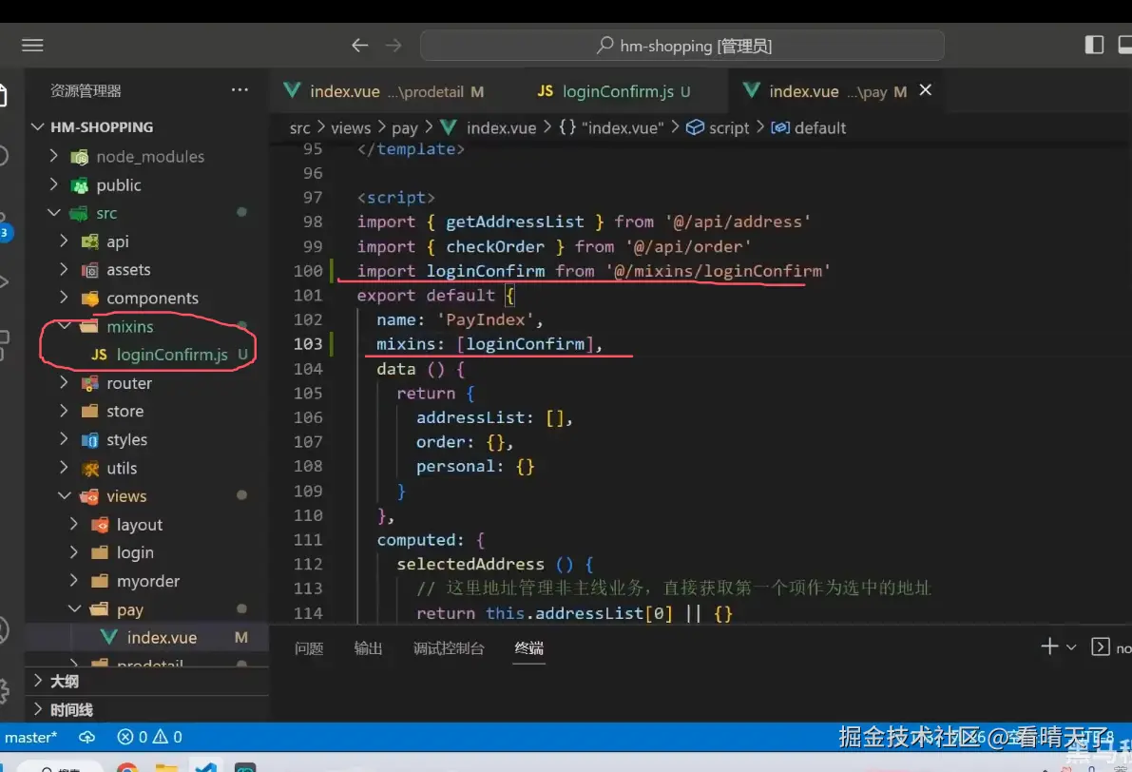Click pay in the breadcrumb
Screen dimensions: 1132x772
coord(404,127)
